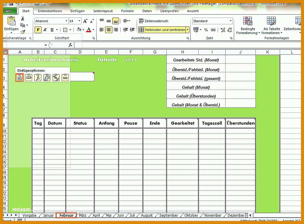This screenshot has height=224, width=304.
Task: Open the Aharoni font name dropdown
Action: 66,21
